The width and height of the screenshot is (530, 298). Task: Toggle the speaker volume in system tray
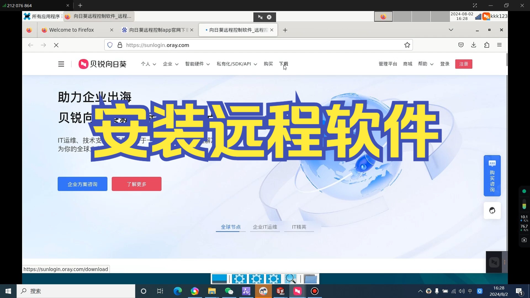click(462, 291)
